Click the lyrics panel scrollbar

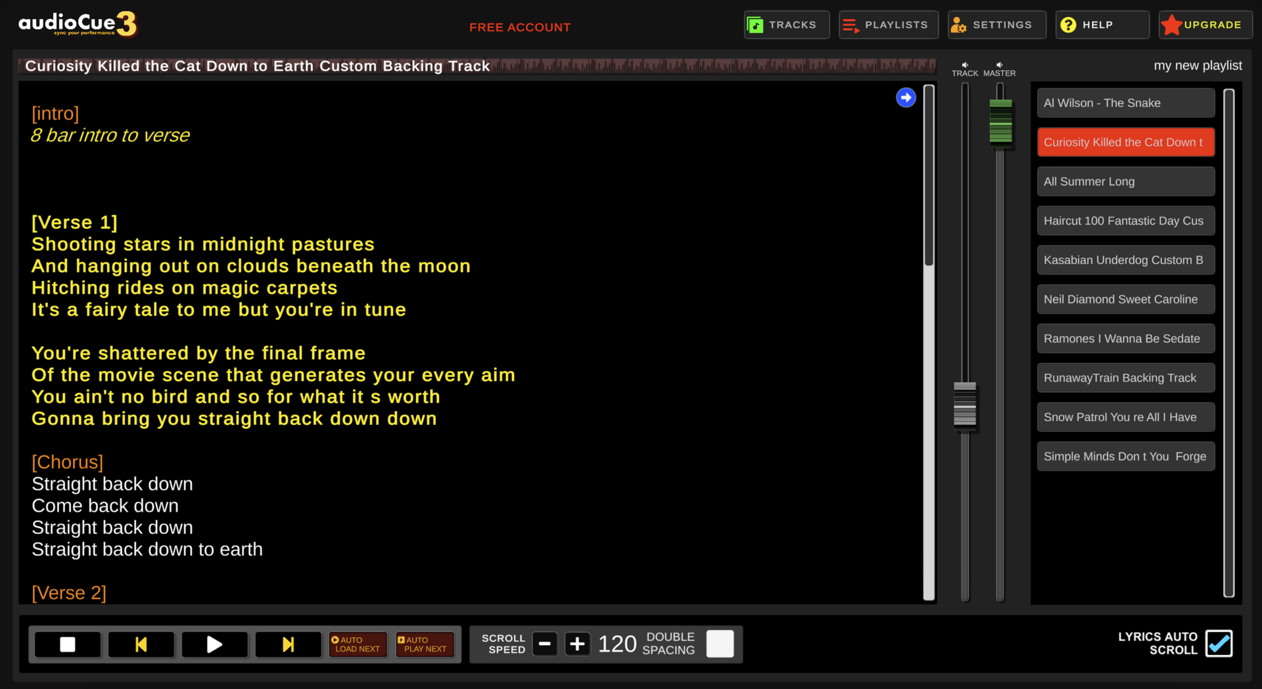click(929, 175)
